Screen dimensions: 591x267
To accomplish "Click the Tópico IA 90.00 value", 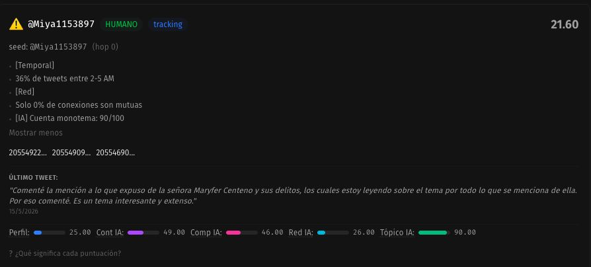I will pyautogui.click(x=465, y=233).
